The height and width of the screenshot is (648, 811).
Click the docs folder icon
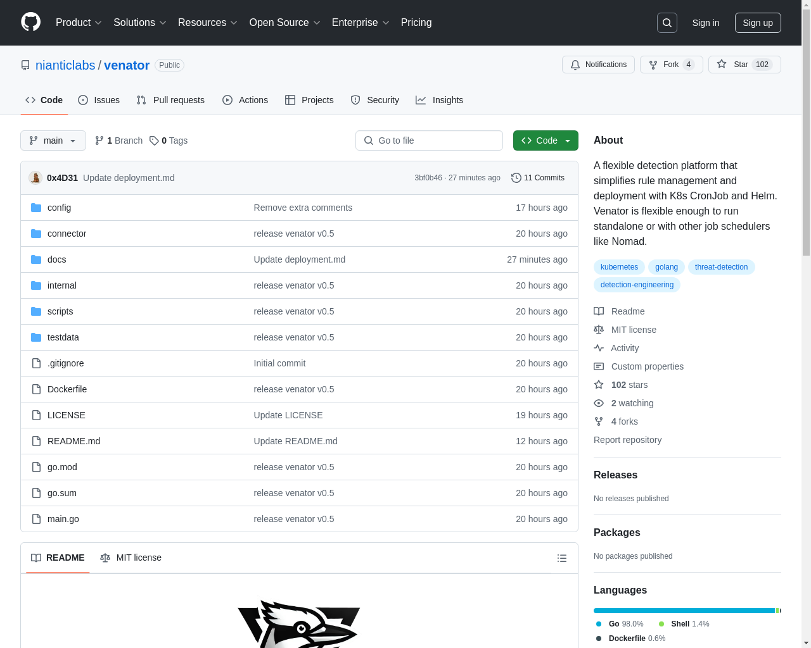(x=36, y=259)
